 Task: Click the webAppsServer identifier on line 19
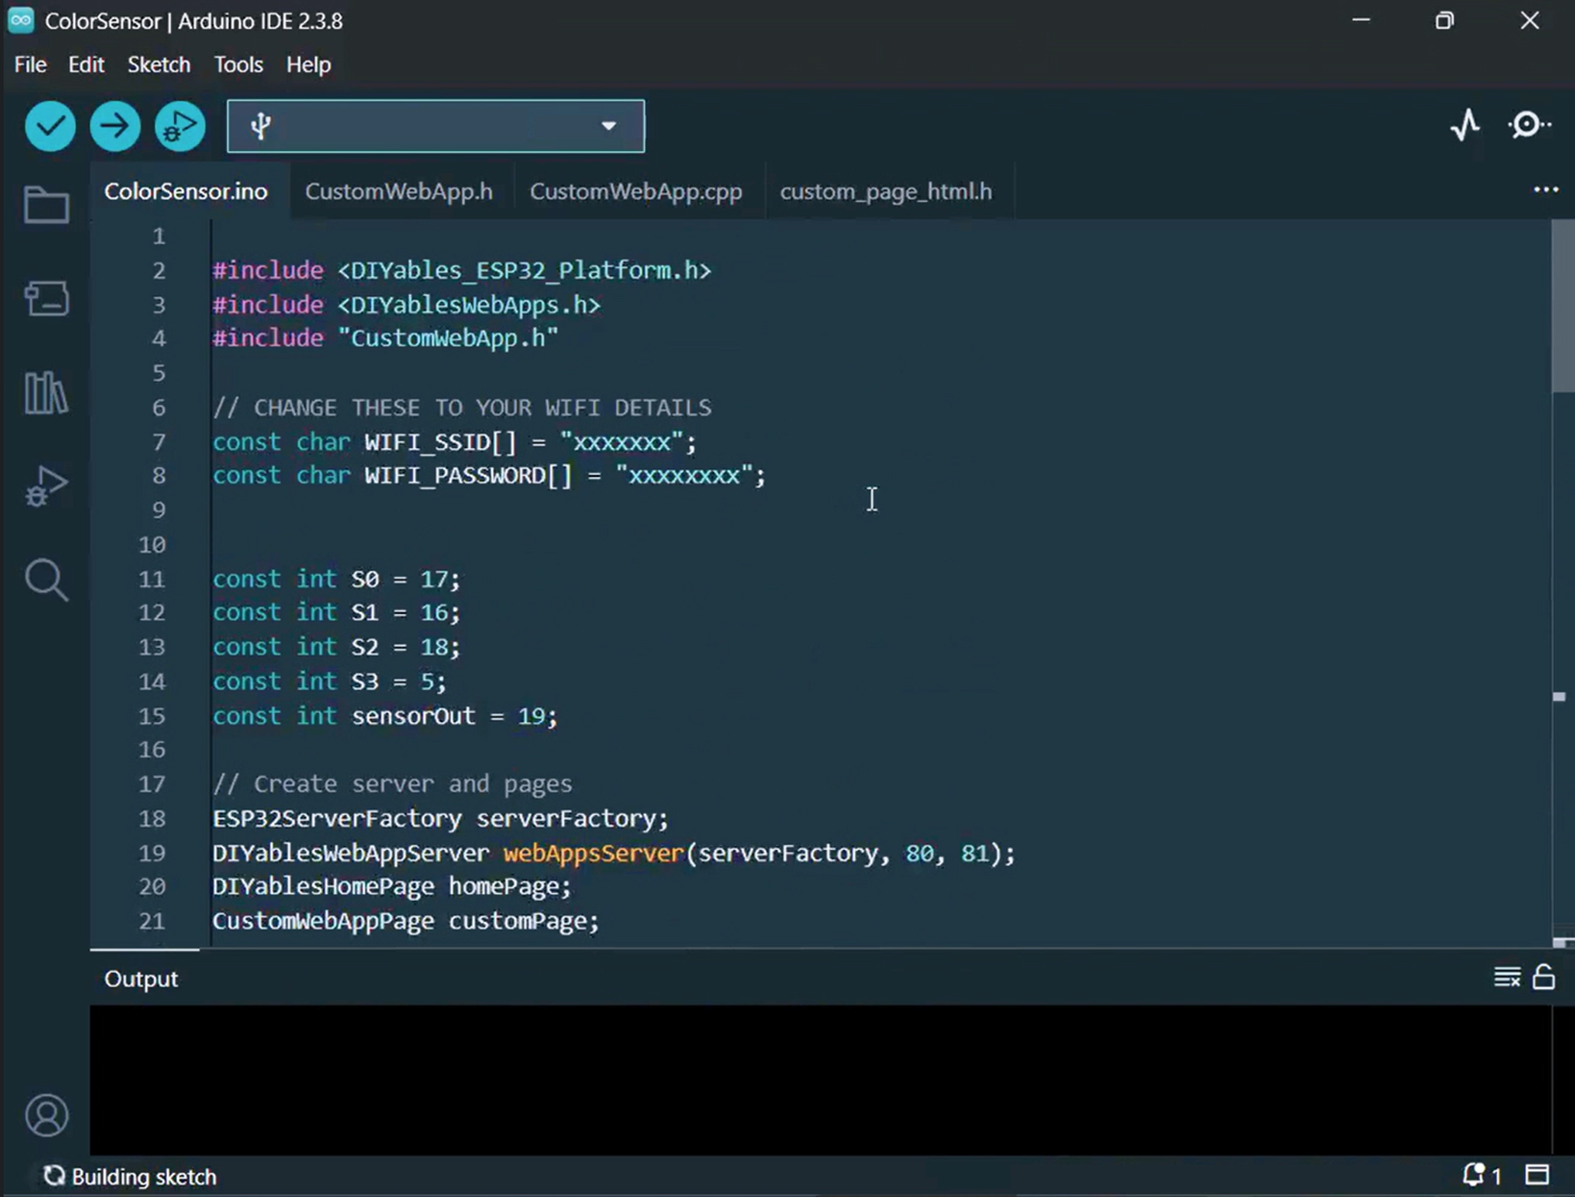click(x=594, y=853)
